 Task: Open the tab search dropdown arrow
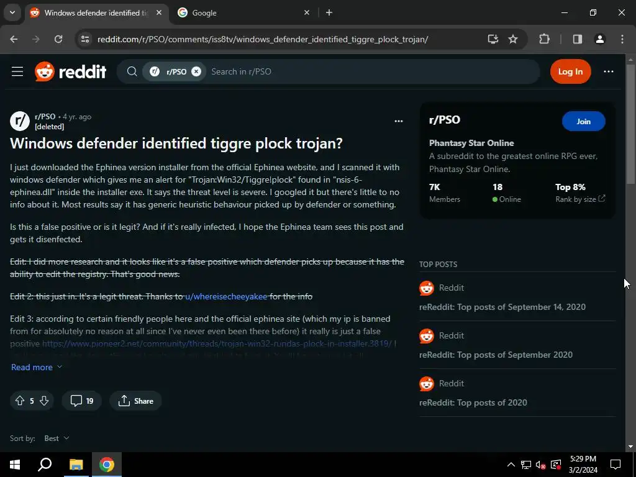pos(12,12)
